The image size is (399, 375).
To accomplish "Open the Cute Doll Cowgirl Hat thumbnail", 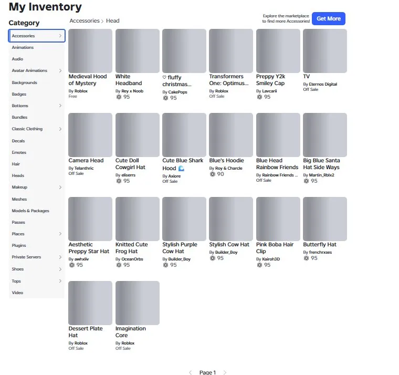I will pos(138,134).
